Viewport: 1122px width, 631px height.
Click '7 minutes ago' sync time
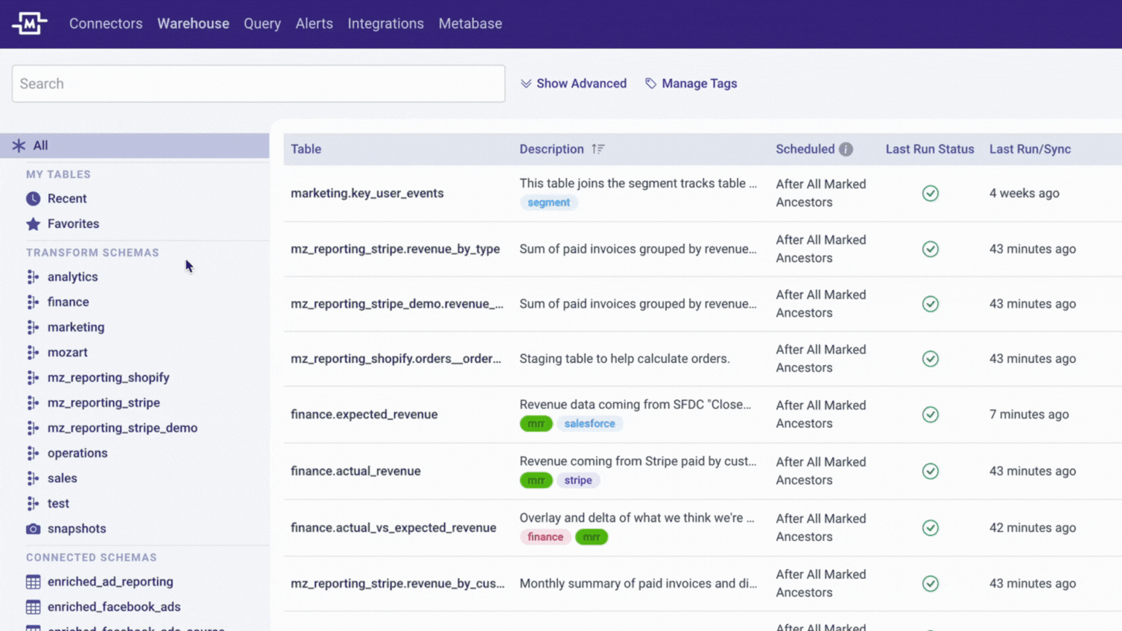click(1029, 415)
